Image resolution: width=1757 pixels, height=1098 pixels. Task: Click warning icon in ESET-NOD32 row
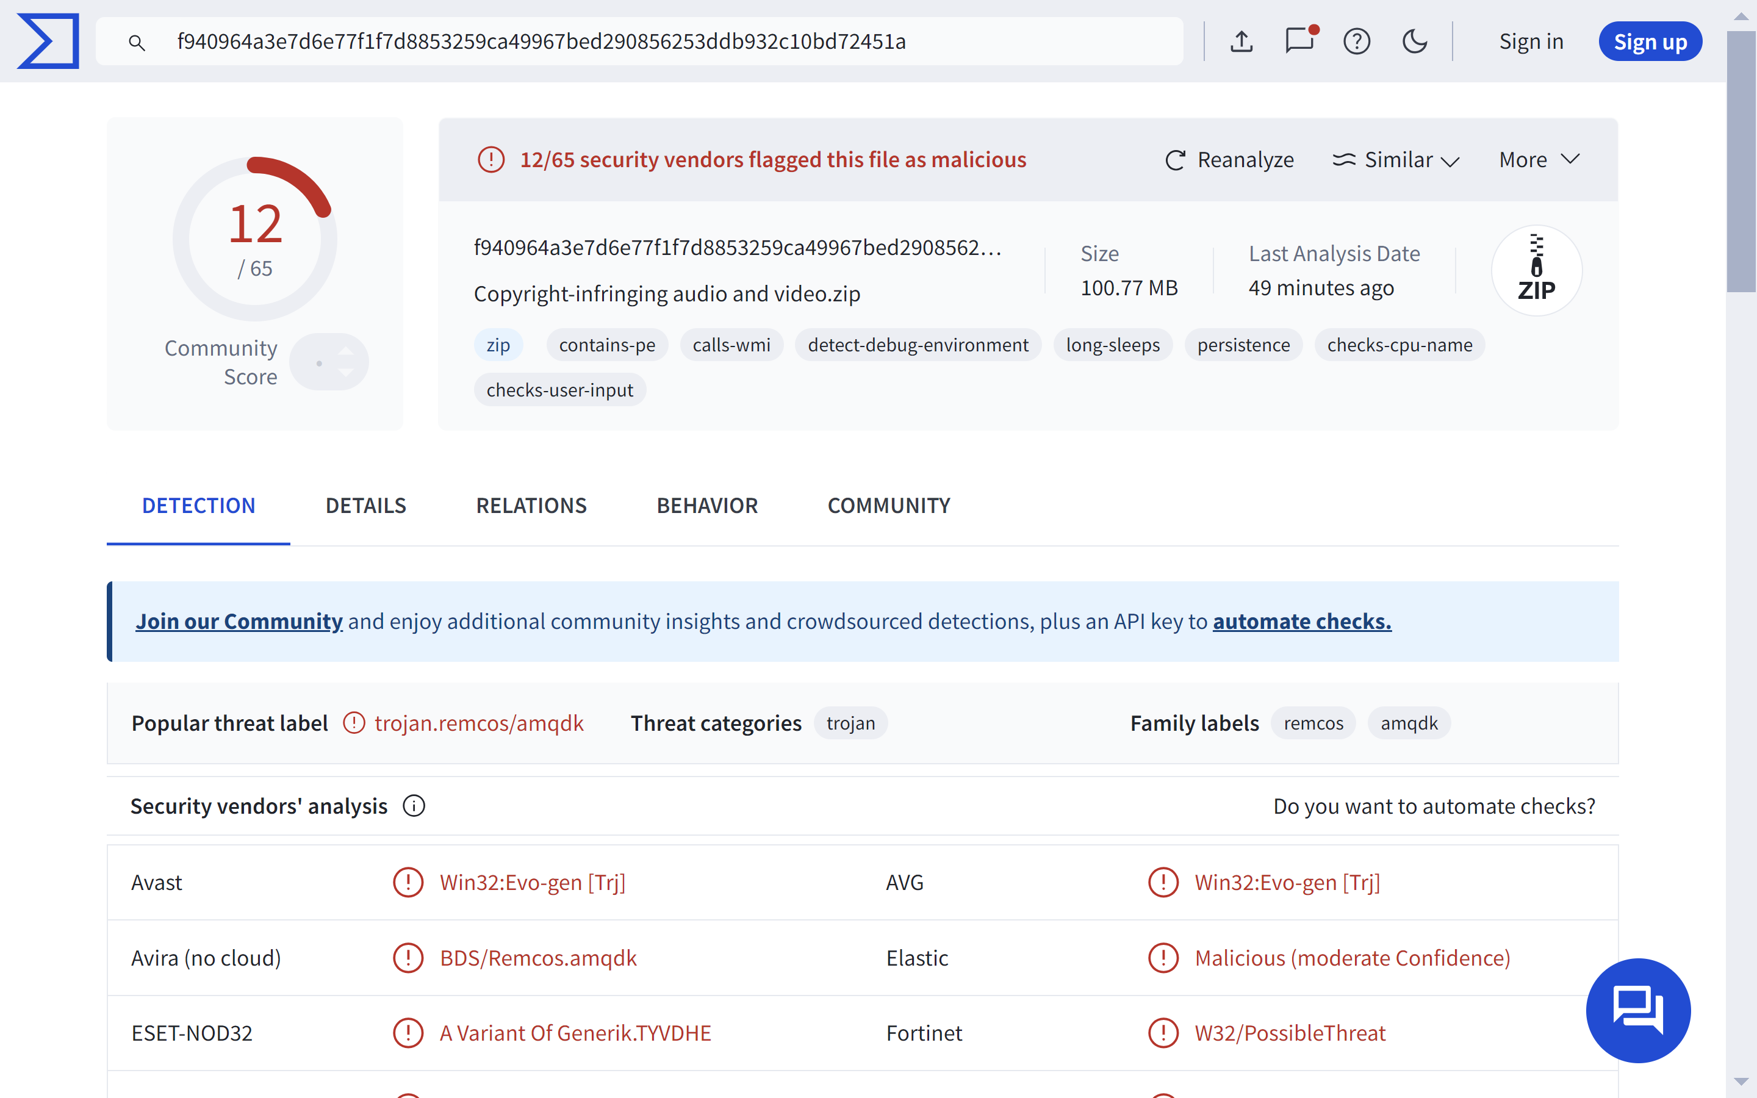pyautogui.click(x=408, y=1032)
